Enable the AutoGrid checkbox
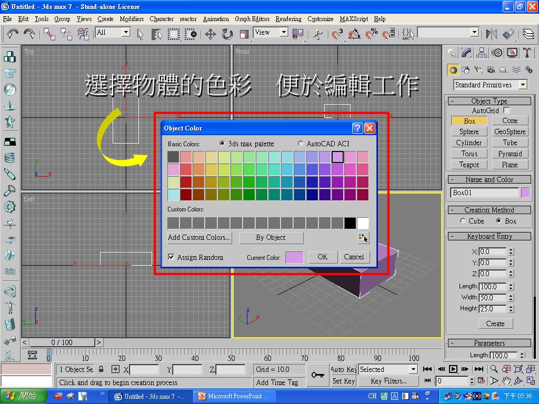The image size is (539, 404). point(506,110)
